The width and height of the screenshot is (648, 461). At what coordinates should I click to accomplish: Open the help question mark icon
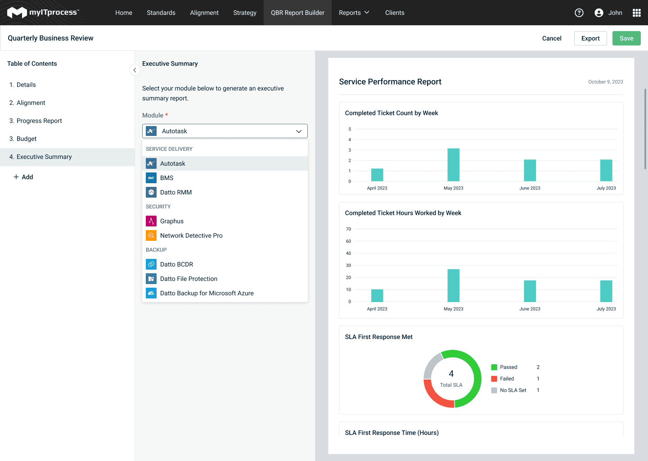point(579,13)
